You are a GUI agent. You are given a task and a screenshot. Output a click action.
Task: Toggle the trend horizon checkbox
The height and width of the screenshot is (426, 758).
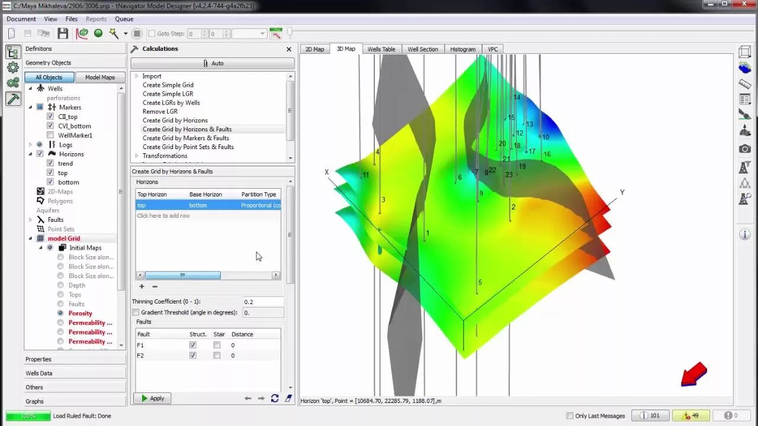tap(50, 163)
